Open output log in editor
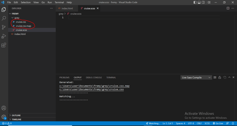This screenshot has height=126, width=237. pyautogui.click(x=225, y=77)
